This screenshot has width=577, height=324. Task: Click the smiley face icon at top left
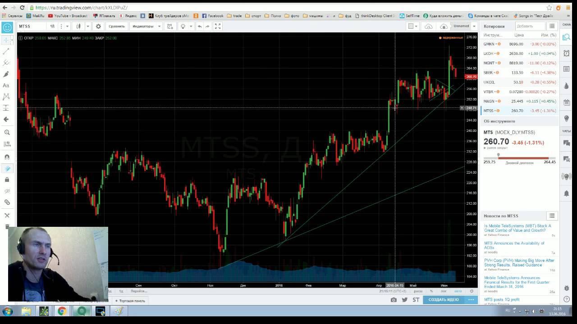(x=7, y=27)
